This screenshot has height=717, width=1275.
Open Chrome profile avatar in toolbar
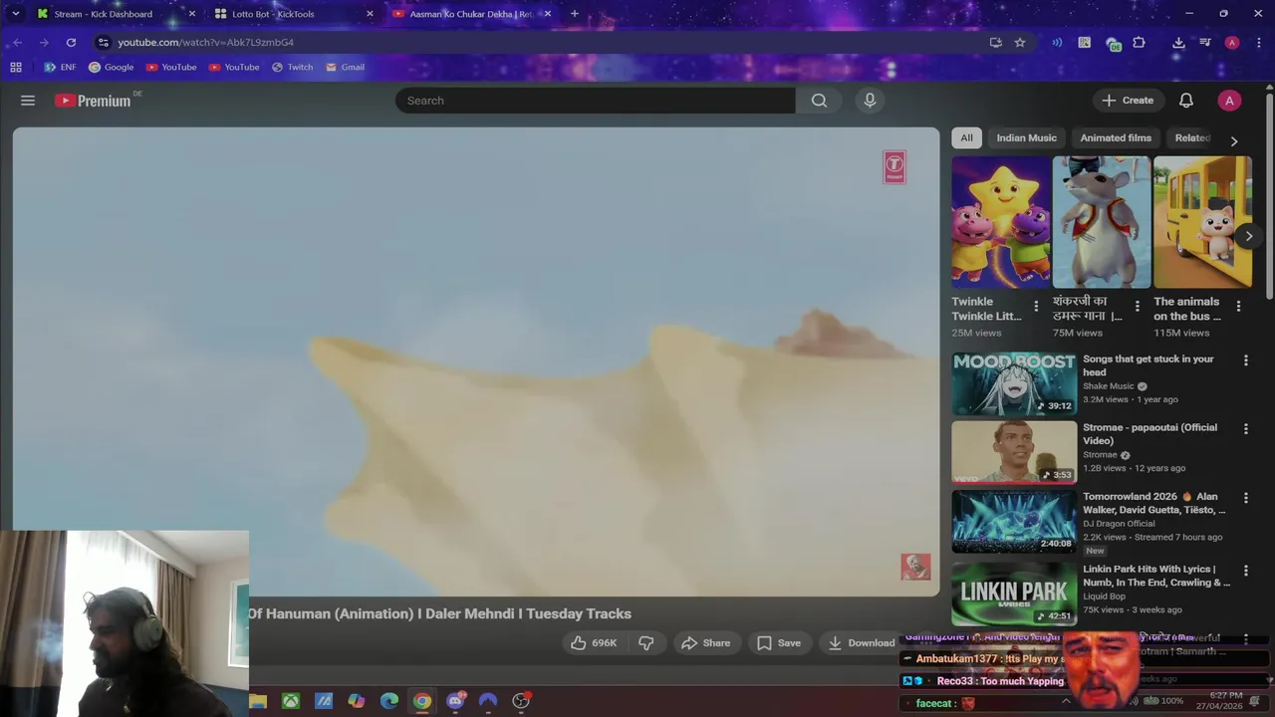pos(1232,43)
